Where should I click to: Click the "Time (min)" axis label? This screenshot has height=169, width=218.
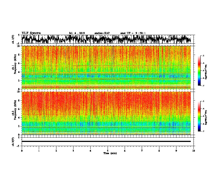tap(110, 153)
